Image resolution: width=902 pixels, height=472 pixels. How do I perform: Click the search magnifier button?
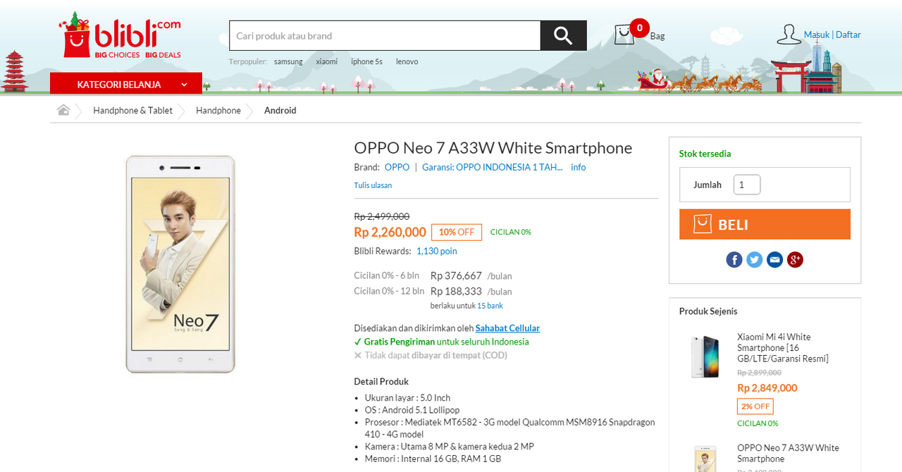tap(563, 35)
